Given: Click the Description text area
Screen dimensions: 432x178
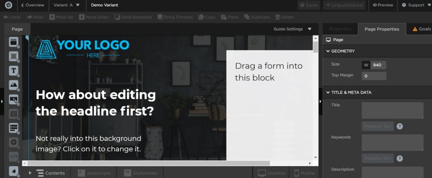Looking at the screenshot, I should [393, 172].
